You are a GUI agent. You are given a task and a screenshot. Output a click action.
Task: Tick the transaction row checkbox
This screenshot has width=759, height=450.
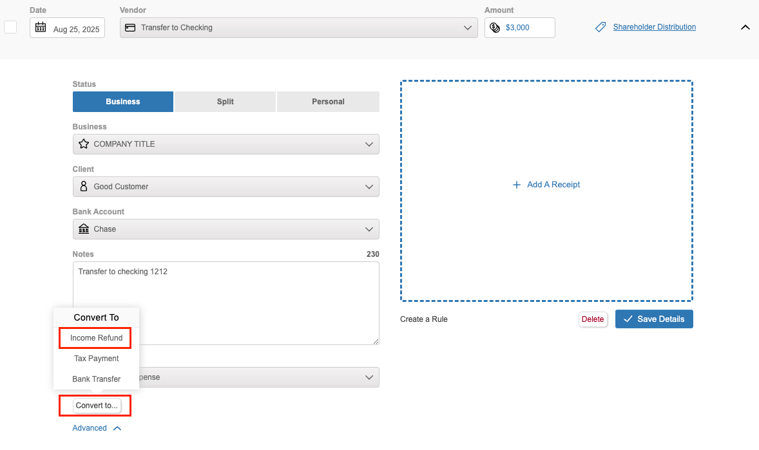point(10,27)
